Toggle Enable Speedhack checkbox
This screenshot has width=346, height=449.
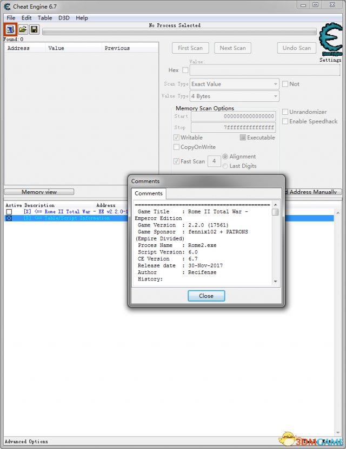[x=285, y=121]
